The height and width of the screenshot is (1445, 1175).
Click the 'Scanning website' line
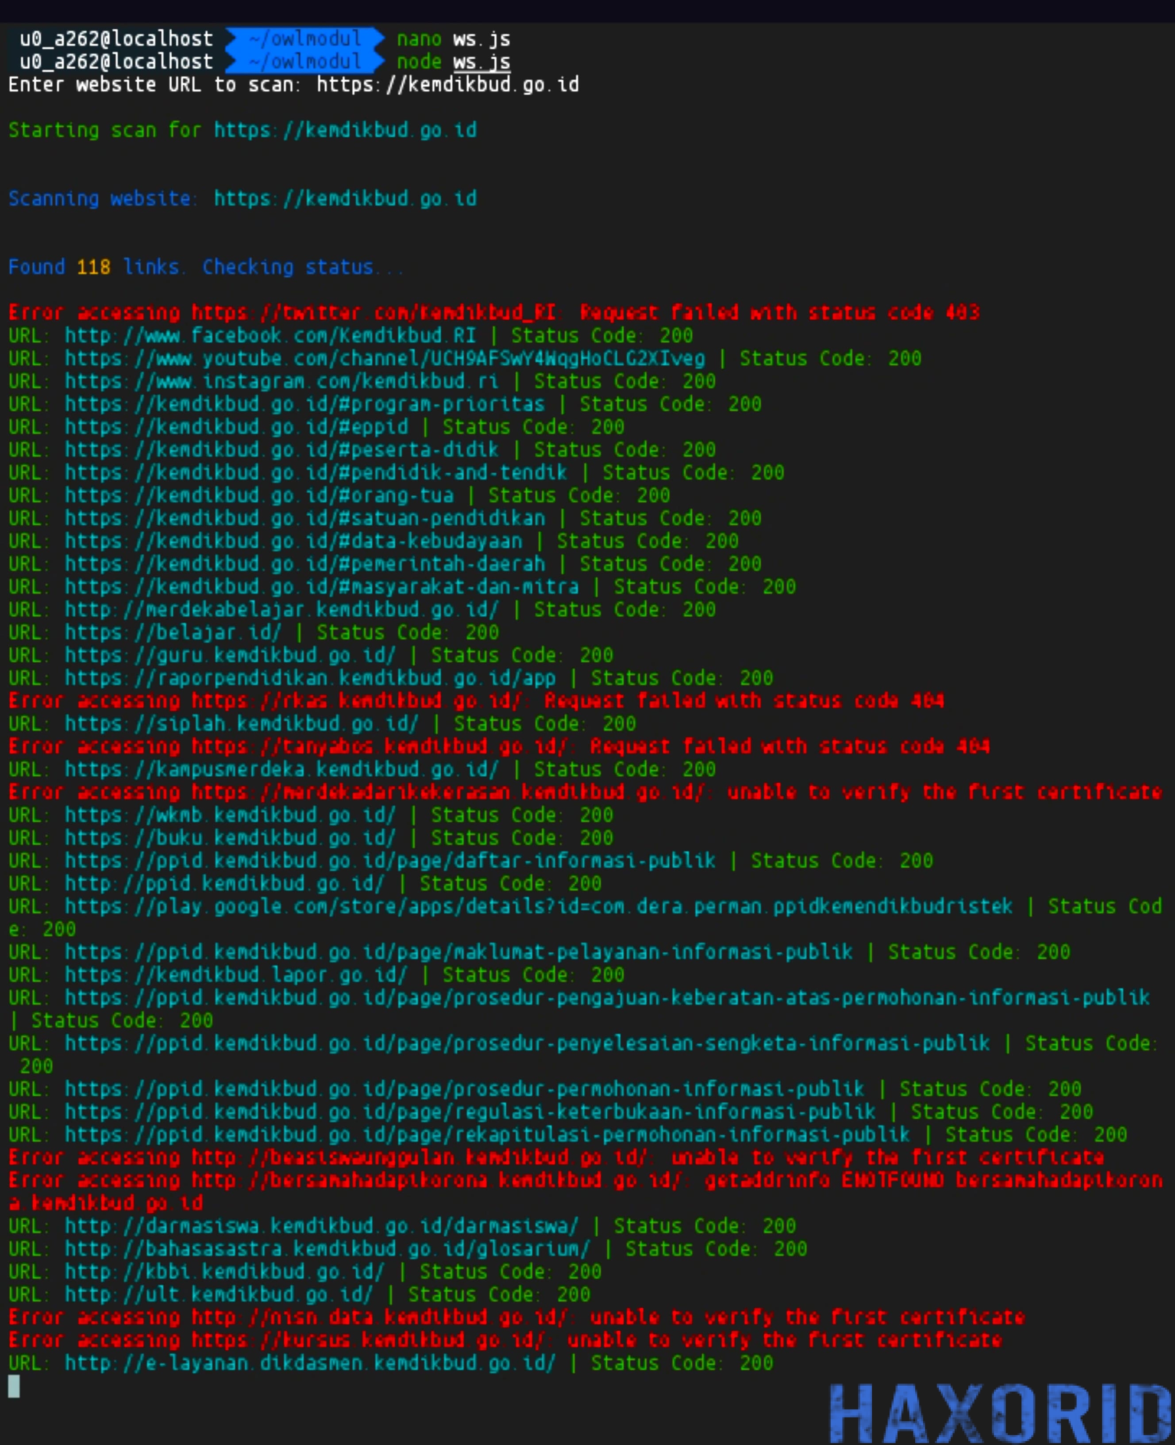click(x=243, y=198)
